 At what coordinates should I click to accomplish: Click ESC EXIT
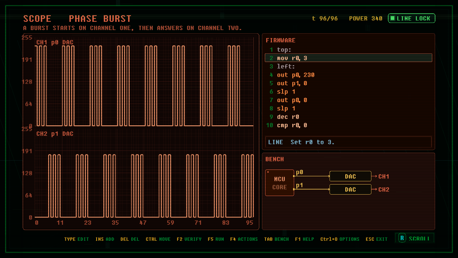coord(376,239)
